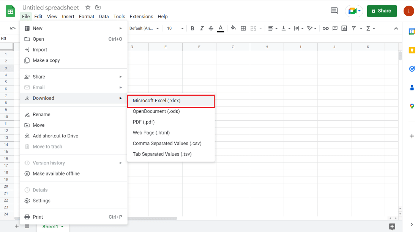Open the all sheets list icon
This screenshot has width=418, height=232.
27,226
